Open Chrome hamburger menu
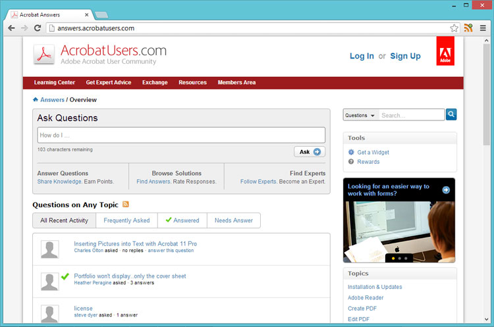This screenshot has height=327, width=494. [x=483, y=28]
